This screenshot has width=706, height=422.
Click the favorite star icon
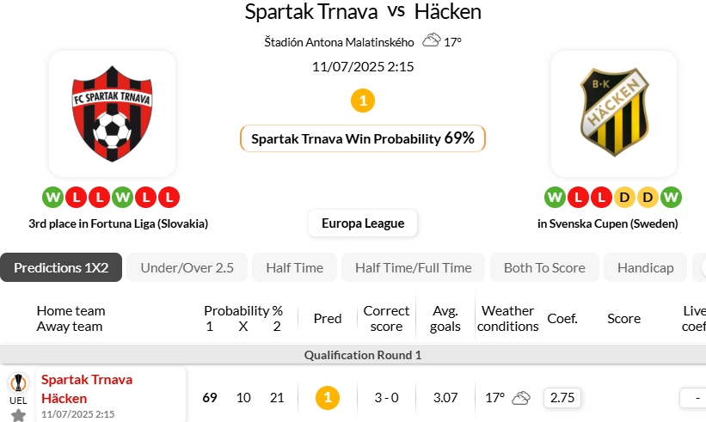pyautogui.click(x=18, y=415)
